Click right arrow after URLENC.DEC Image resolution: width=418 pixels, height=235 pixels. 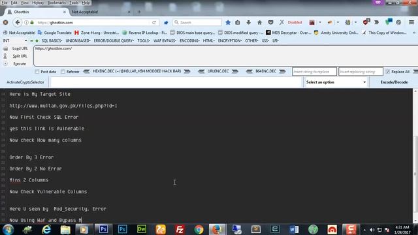[x=235, y=71]
